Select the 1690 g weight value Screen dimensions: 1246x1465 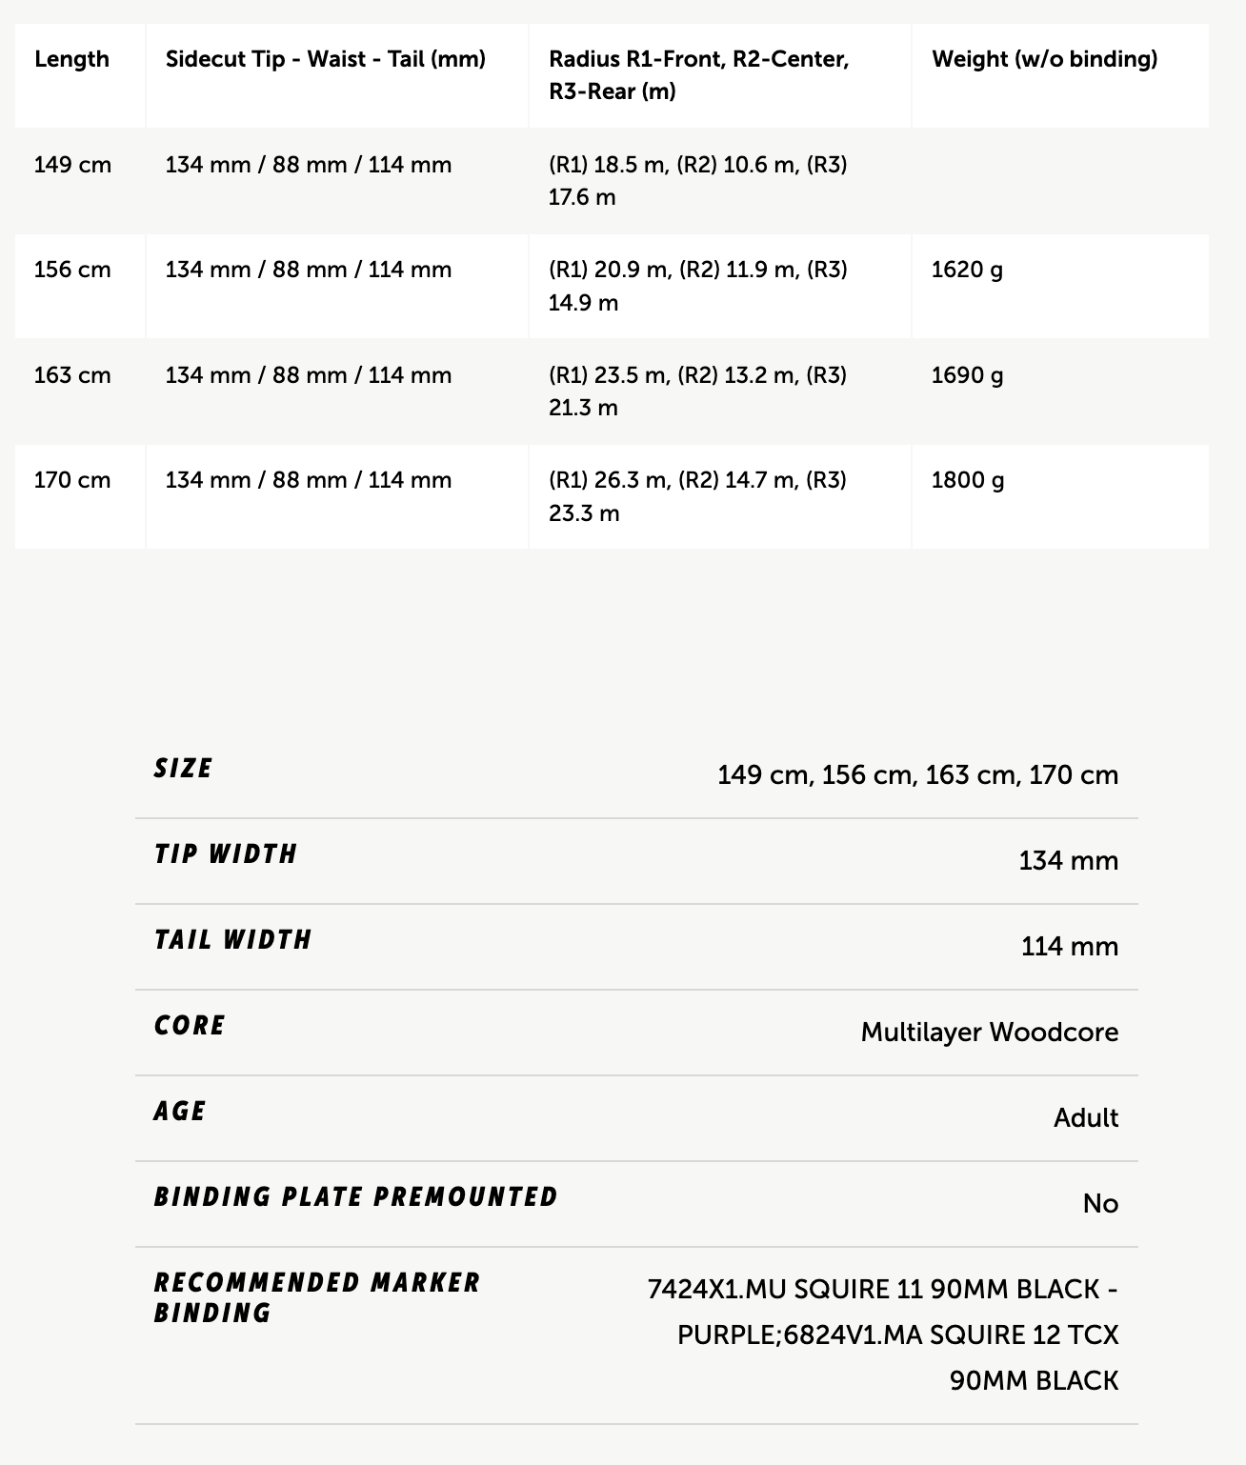tap(967, 375)
